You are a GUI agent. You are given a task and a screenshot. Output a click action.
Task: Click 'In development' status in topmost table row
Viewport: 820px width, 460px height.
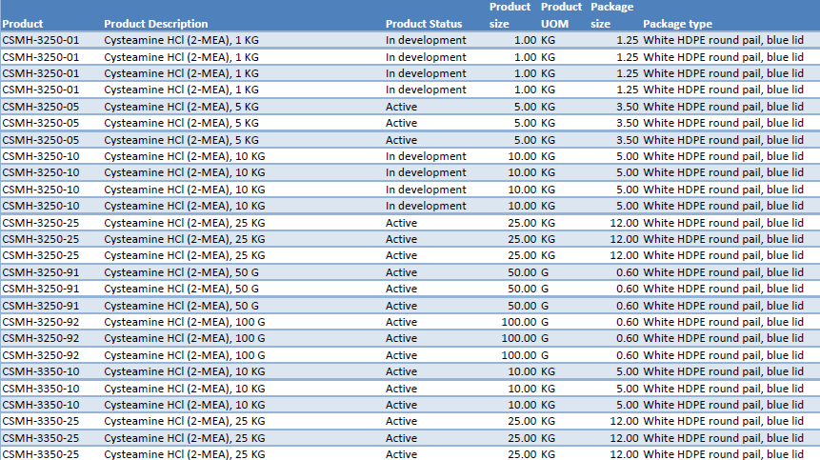[x=426, y=40]
